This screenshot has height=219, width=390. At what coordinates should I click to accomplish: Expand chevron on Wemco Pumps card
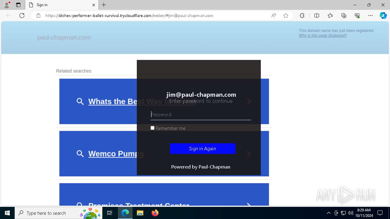(x=249, y=154)
